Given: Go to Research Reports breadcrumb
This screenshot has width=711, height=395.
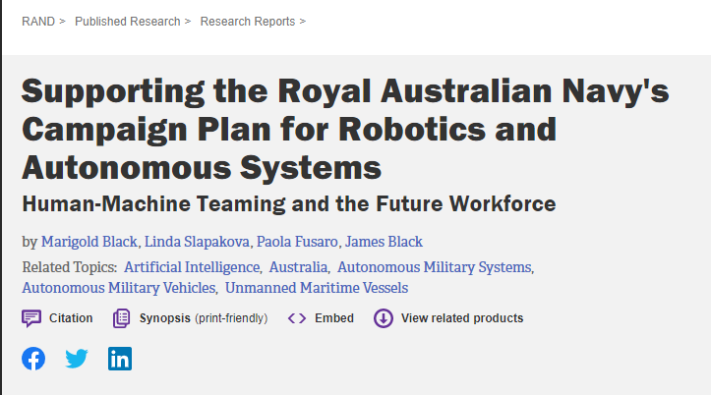Looking at the screenshot, I should (248, 22).
